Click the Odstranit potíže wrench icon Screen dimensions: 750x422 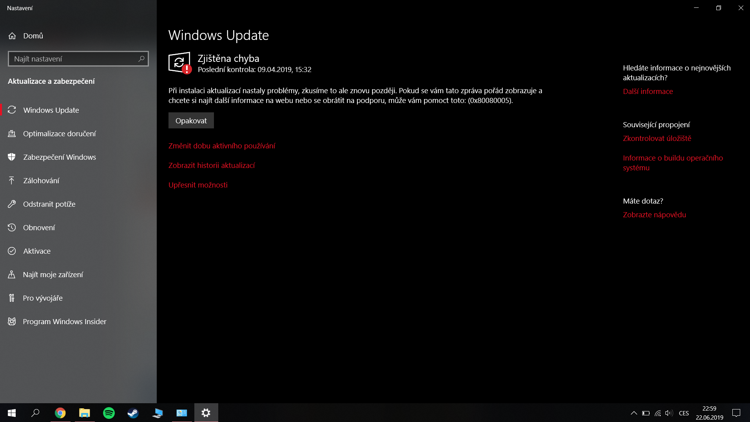pyautogui.click(x=12, y=204)
